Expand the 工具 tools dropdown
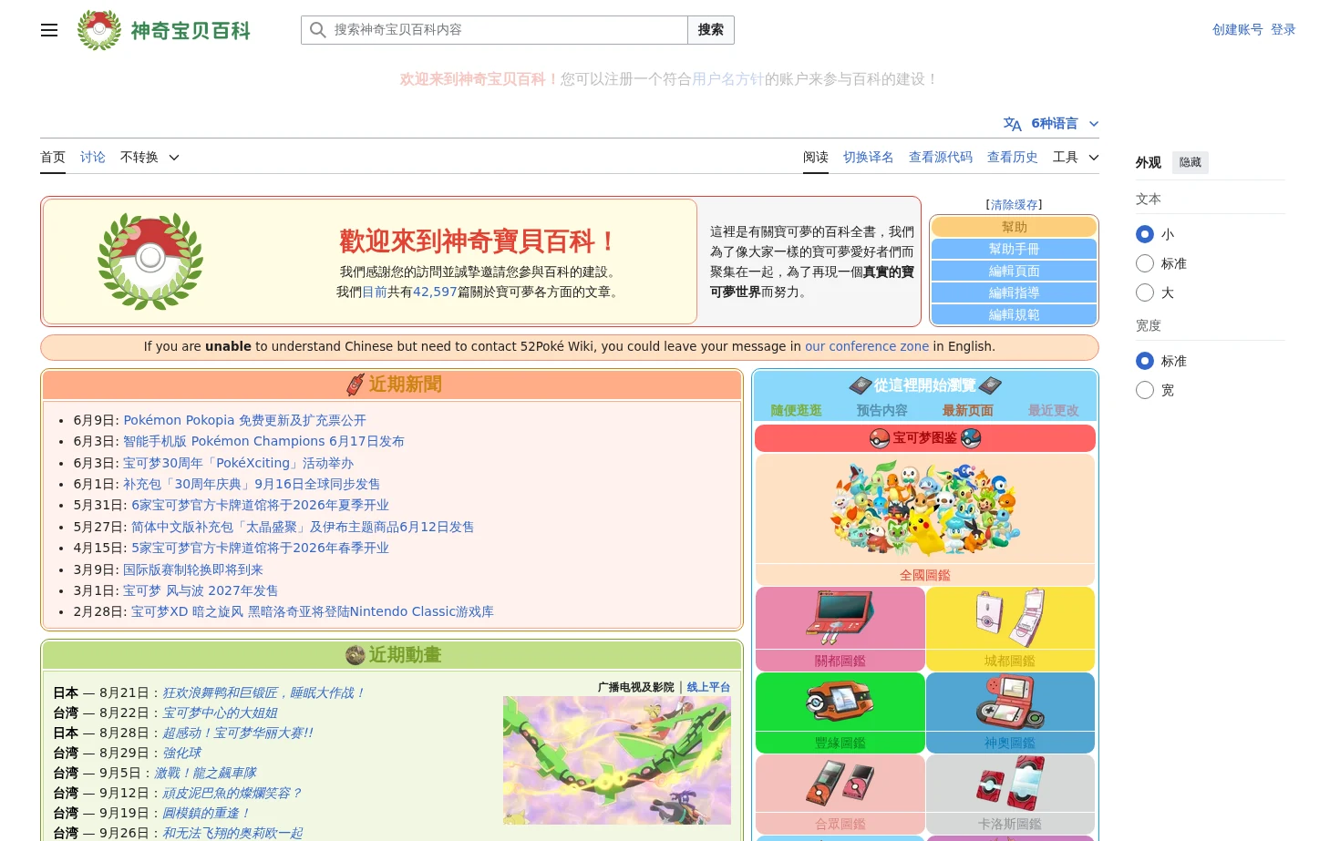 point(1076,158)
